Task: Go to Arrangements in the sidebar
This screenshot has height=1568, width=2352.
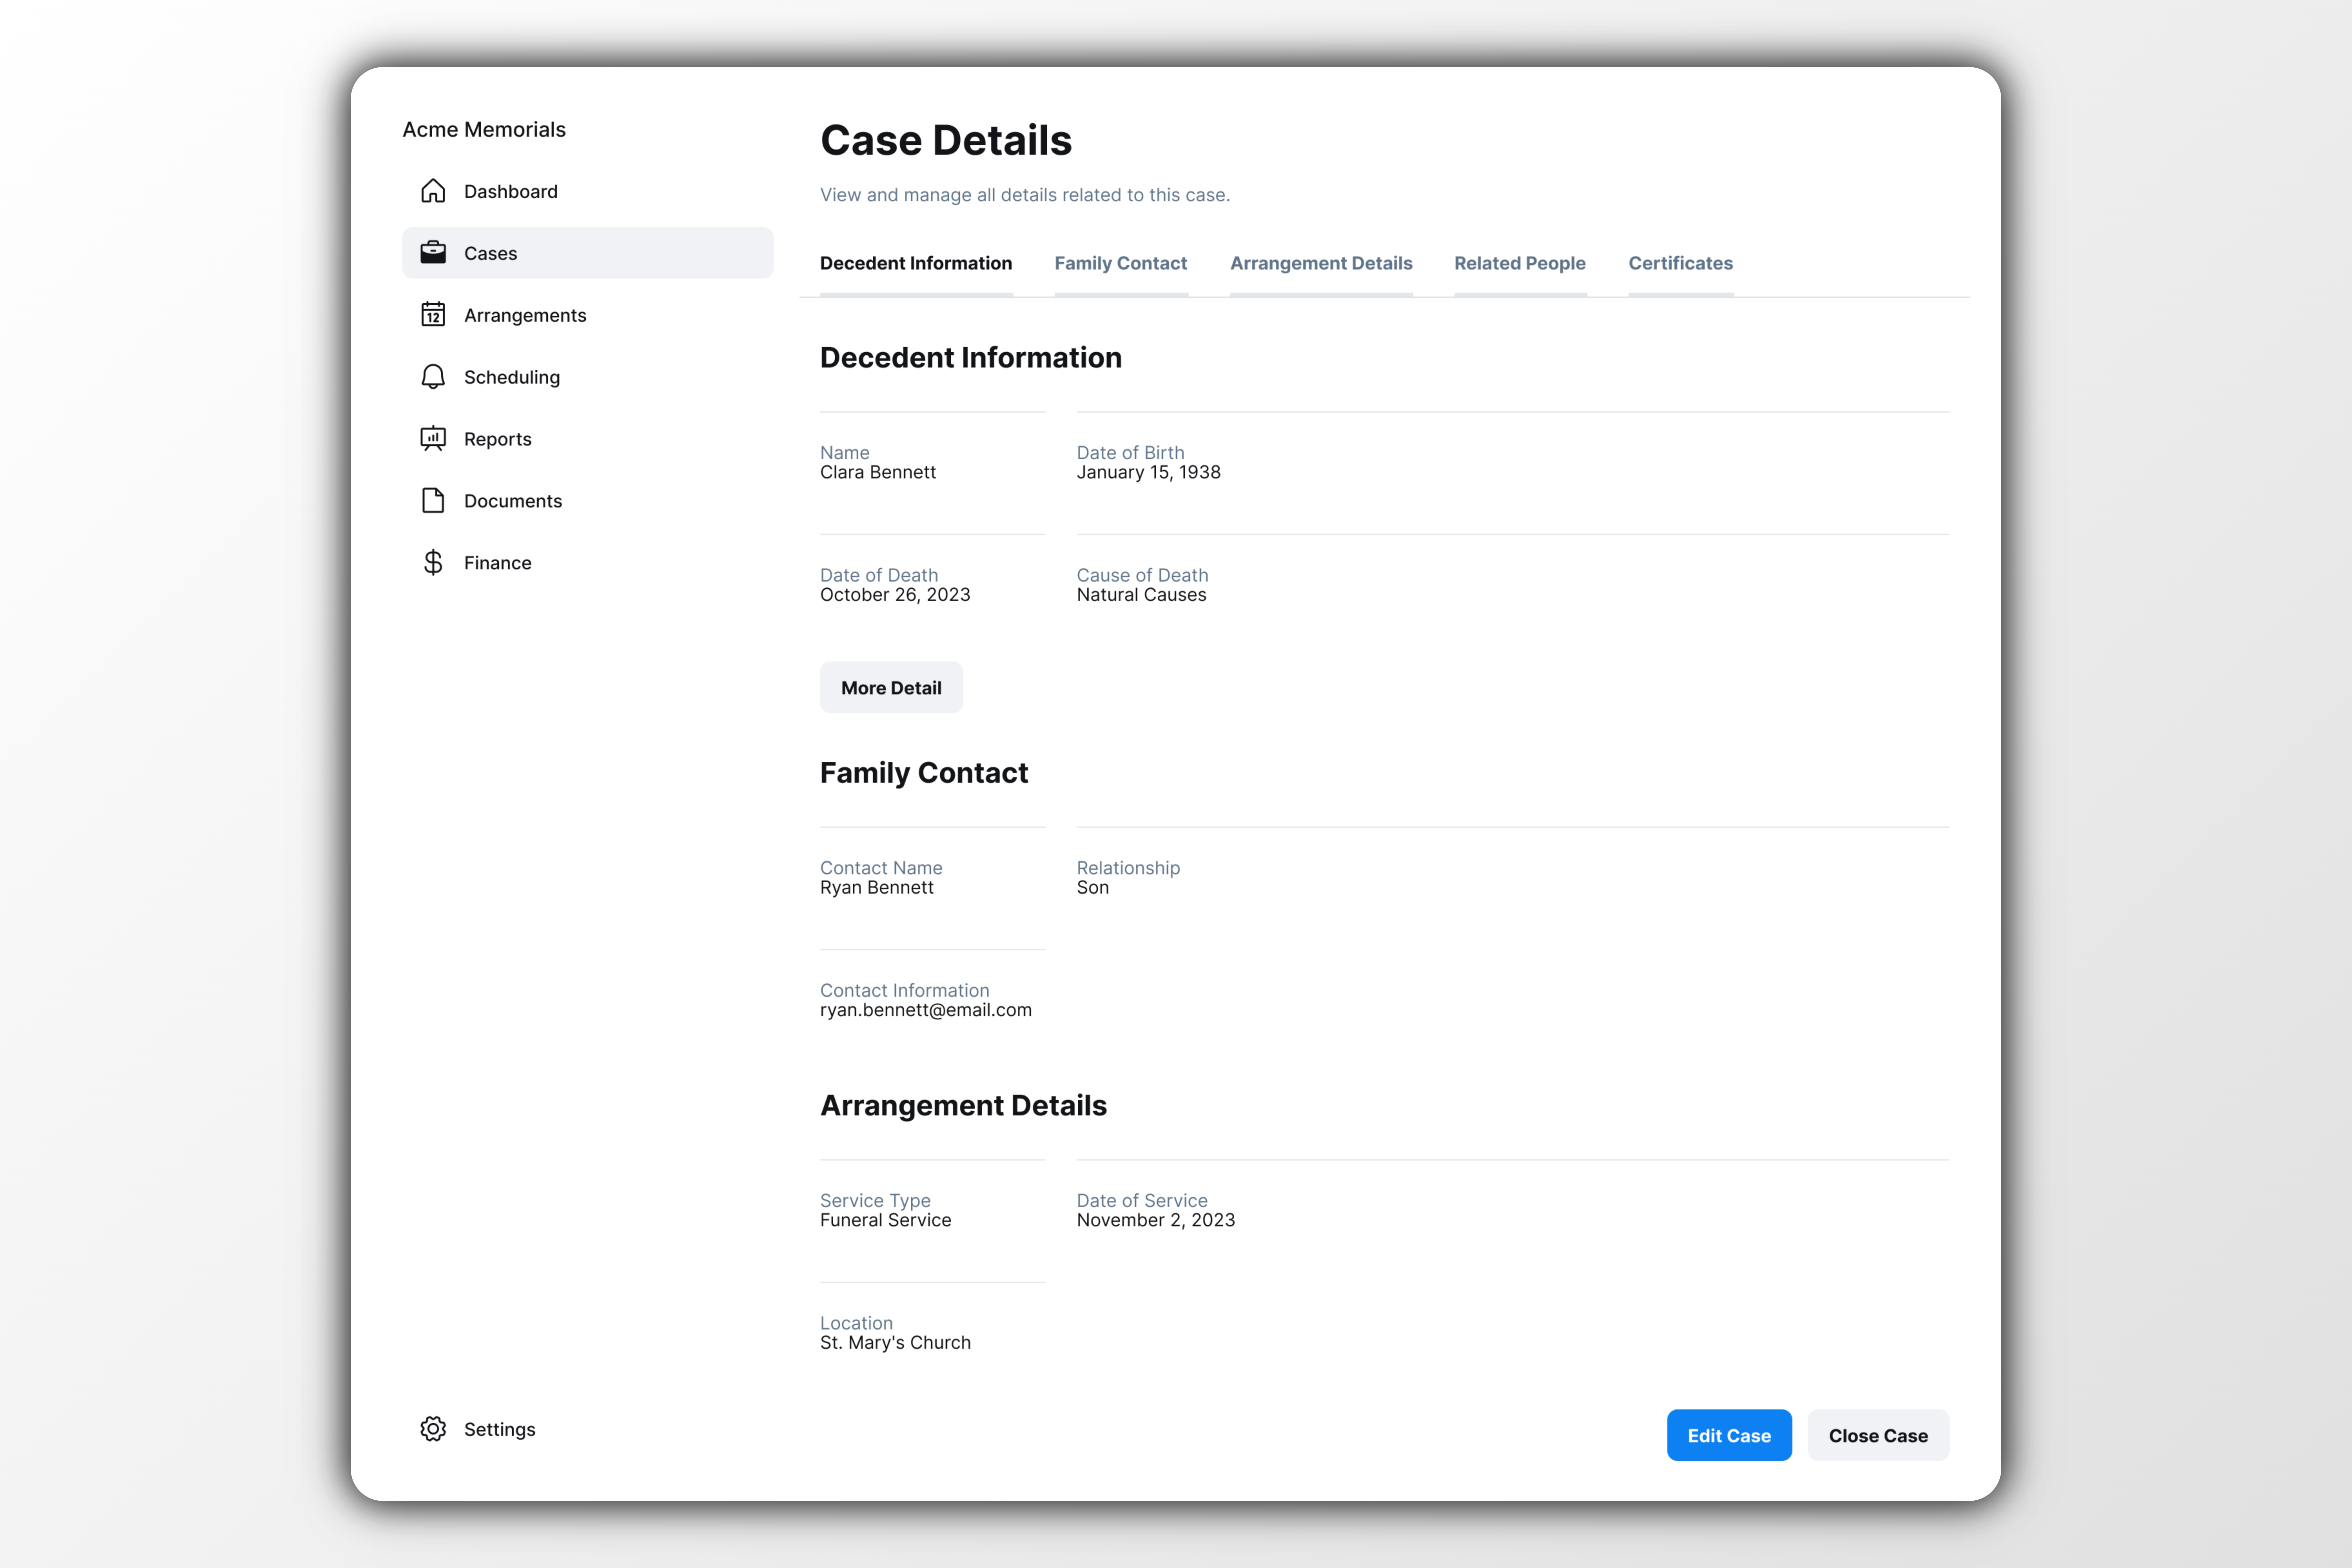Action: [588, 315]
